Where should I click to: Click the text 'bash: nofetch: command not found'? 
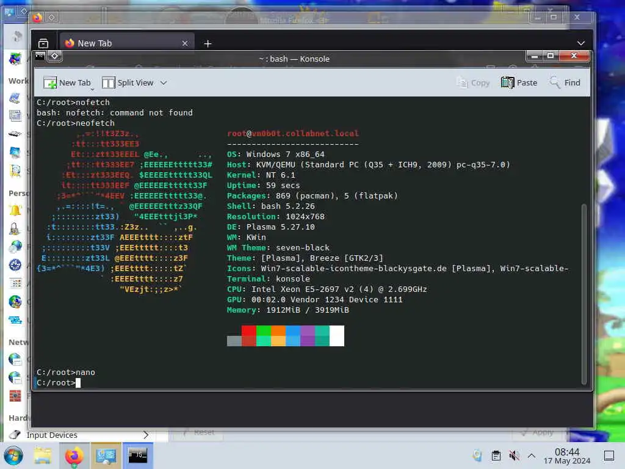pos(114,113)
